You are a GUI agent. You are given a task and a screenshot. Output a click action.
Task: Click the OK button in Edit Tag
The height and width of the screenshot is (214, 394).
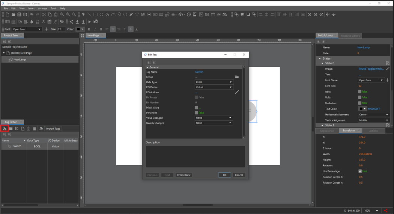click(224, 175)
